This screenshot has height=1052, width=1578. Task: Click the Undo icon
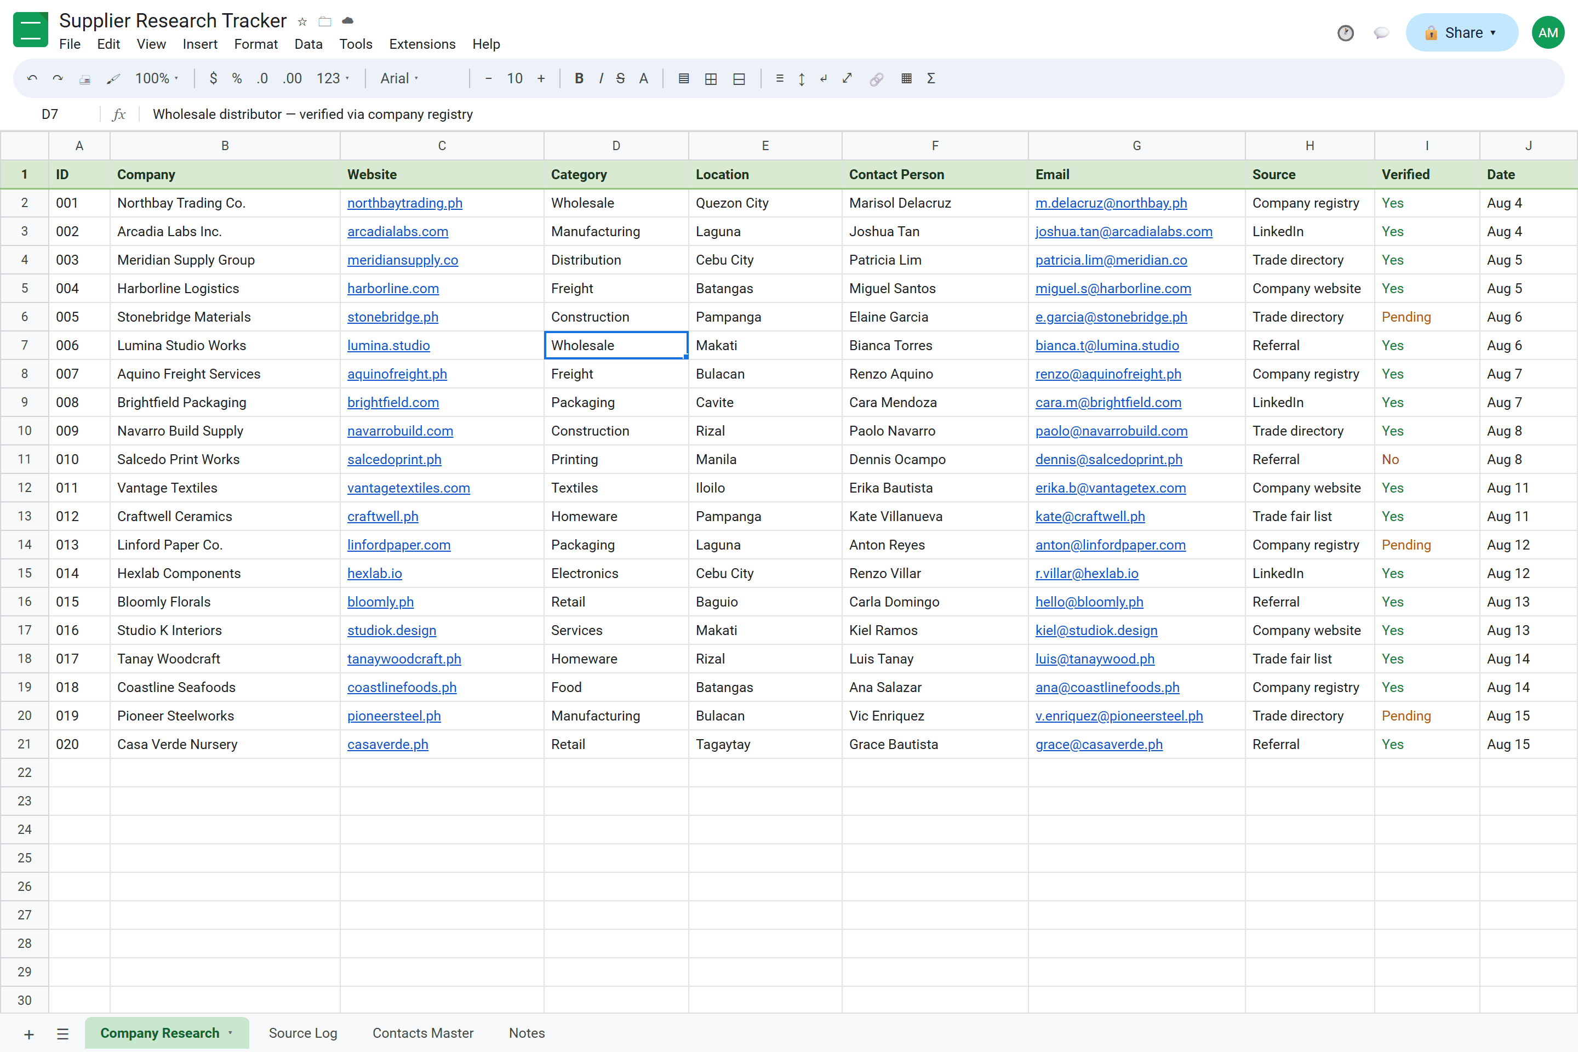pos(32,78)
